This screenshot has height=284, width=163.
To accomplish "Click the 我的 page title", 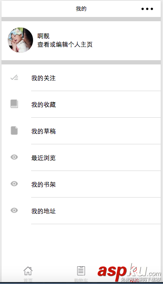I will [x=81, y=9].
